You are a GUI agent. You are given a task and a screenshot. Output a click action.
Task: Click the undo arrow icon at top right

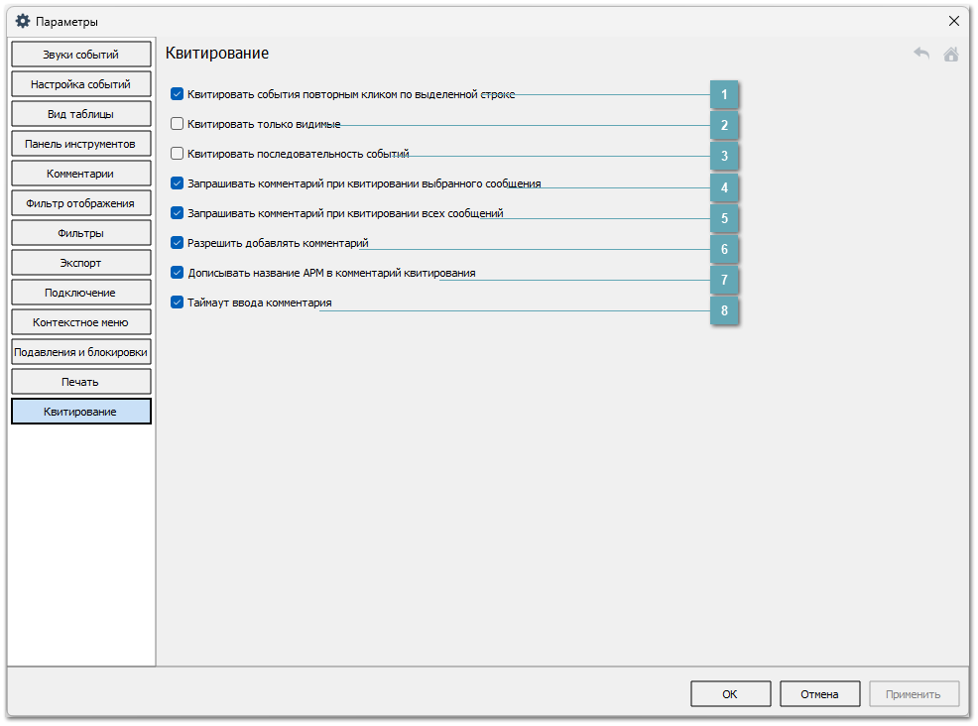coord(921,54)
